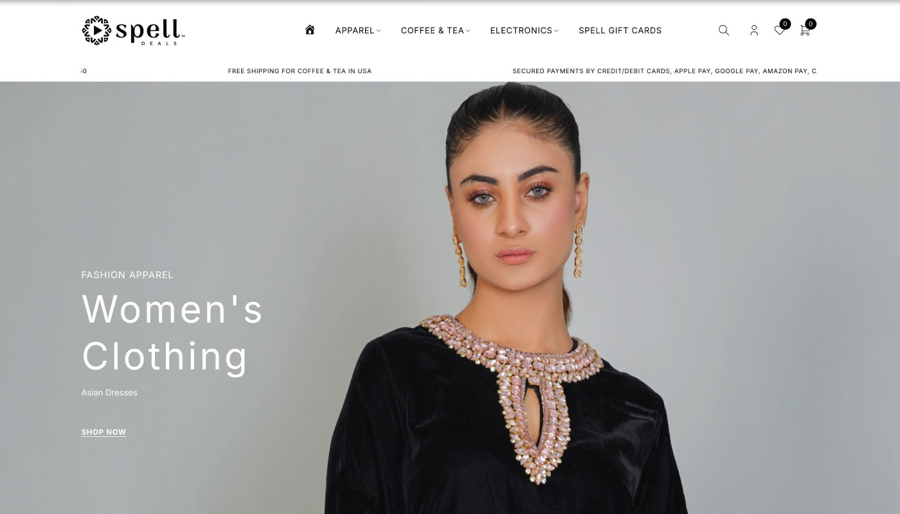The image size is (900, 514).
Task: View wishlist via heart icon
Action: click(779, 30)
